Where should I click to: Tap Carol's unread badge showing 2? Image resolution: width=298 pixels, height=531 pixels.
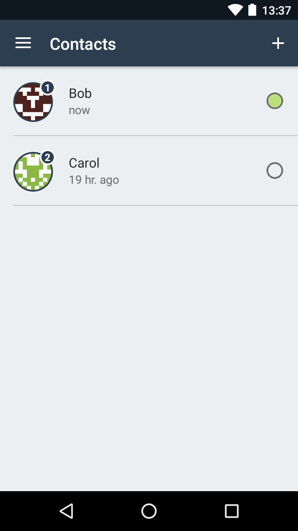48,158
